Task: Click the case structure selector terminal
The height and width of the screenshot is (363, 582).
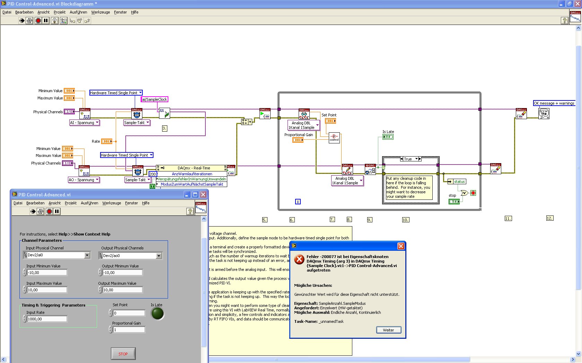Action: [x=383, y=168]
